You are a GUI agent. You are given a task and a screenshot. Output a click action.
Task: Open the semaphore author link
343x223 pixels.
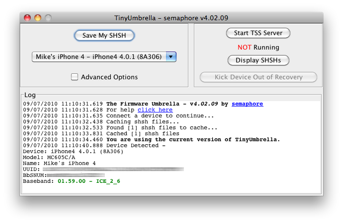(x=248, y=104)
